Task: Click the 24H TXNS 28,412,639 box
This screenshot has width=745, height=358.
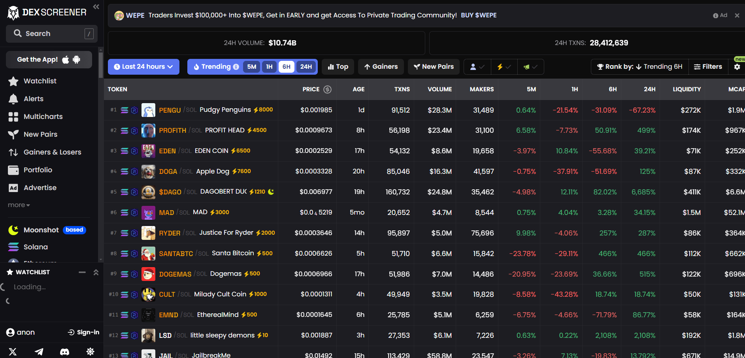Action: pos(587,43)
